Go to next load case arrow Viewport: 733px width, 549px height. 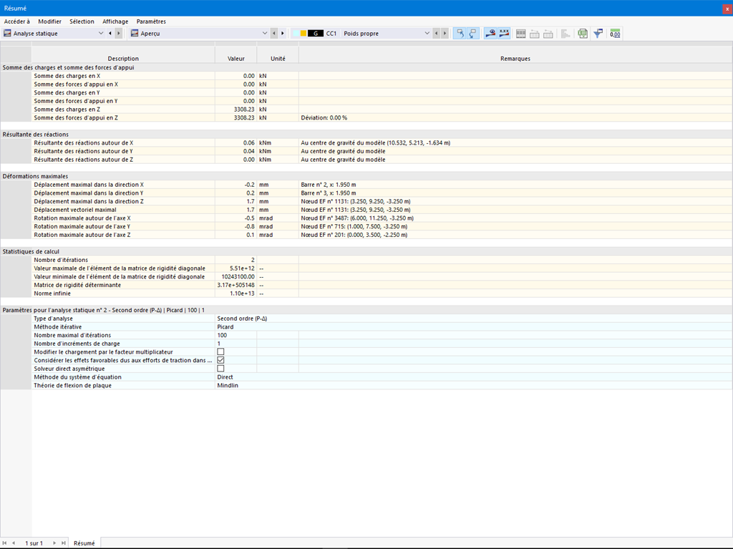[445, 33]
